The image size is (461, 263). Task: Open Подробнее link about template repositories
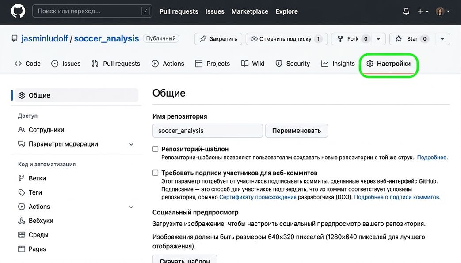pos(431,158)
